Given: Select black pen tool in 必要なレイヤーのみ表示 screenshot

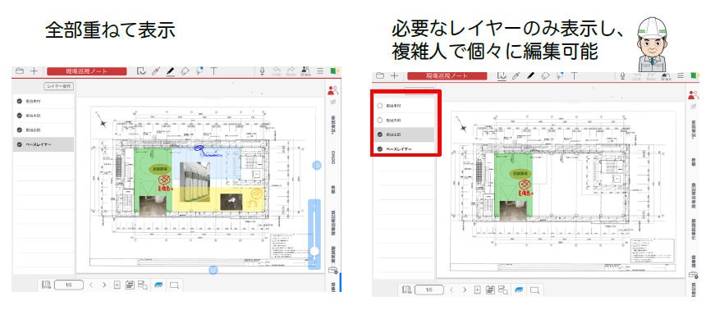Looking at the screenshot, I should (x=530, y=76).
